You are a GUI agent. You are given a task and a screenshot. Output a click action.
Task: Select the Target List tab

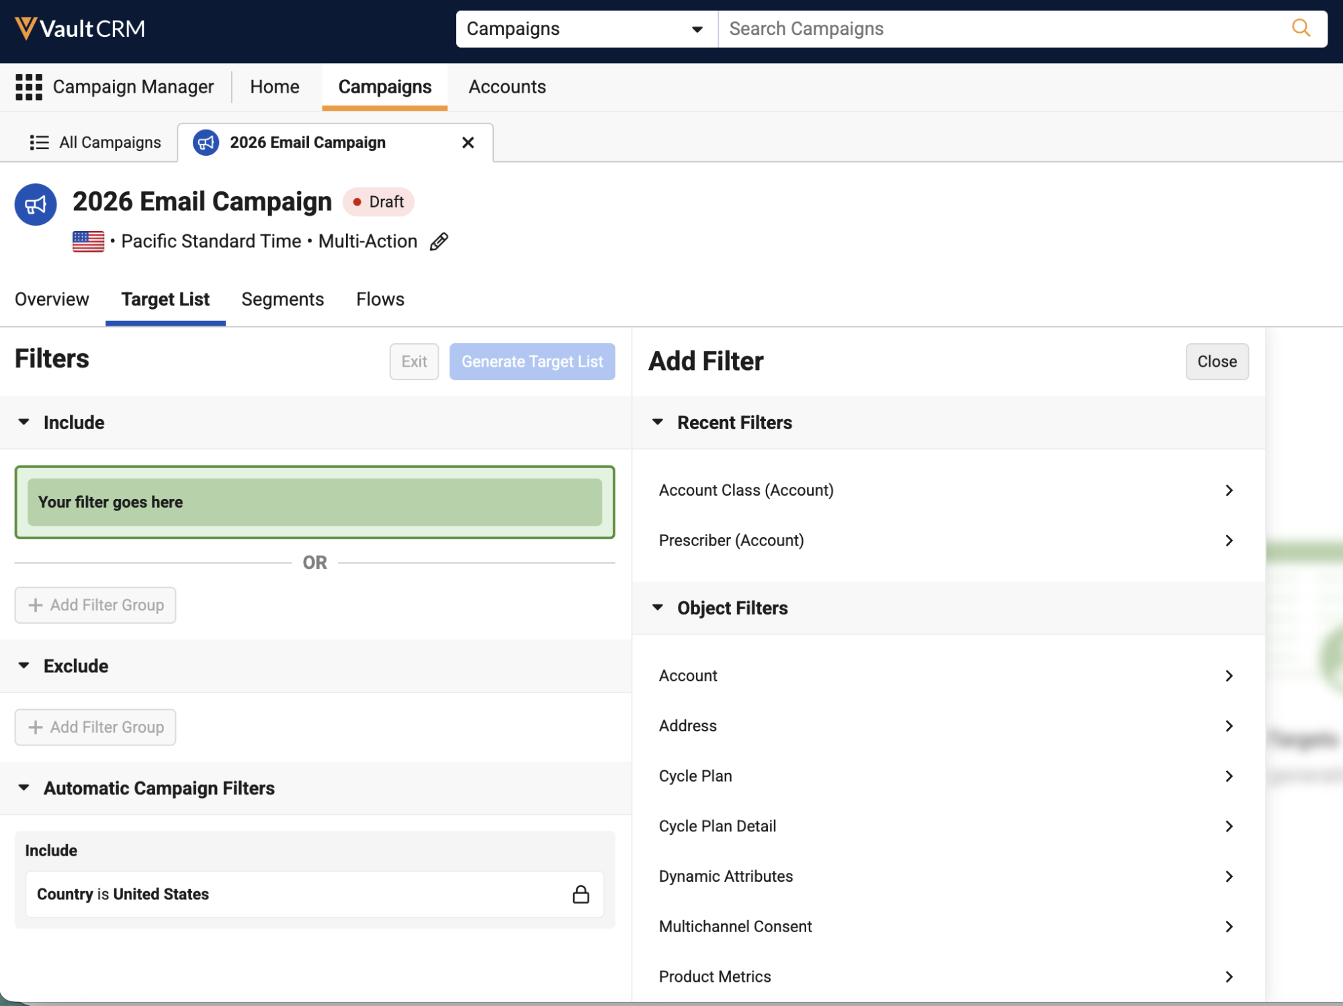click(165, 299)
